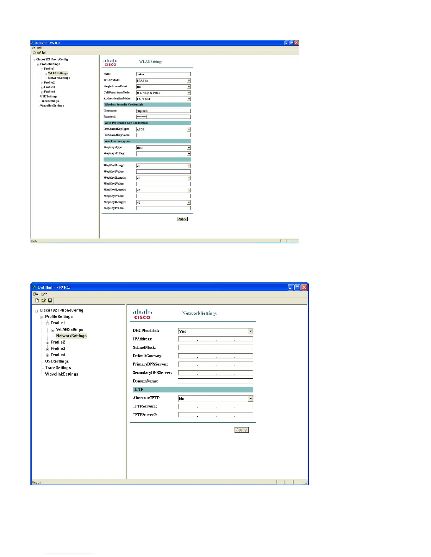Select WLANSettings in lower window tree

tap(70, 329)
